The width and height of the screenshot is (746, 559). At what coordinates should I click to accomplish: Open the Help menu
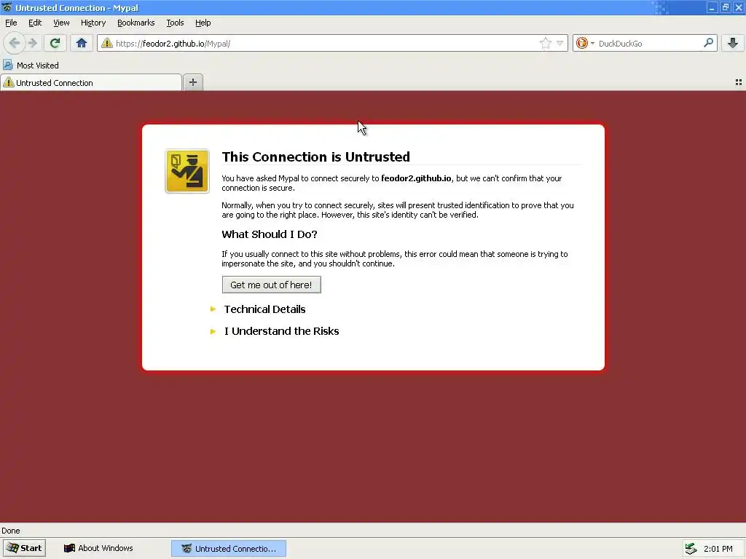pyautogui.click(x=203, y=23)
